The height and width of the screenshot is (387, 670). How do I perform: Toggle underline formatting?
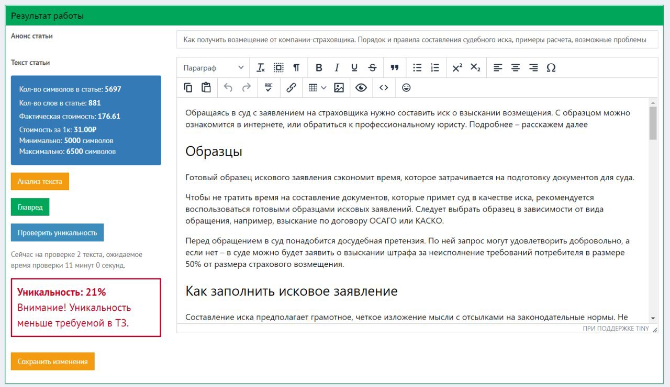pos(354,67)
